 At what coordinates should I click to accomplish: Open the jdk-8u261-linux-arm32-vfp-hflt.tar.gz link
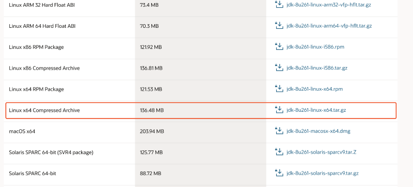pos(329,5)
